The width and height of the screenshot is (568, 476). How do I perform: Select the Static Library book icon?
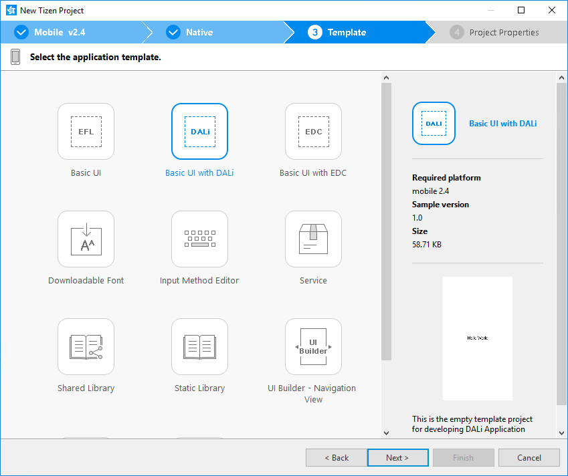[199, 347]
